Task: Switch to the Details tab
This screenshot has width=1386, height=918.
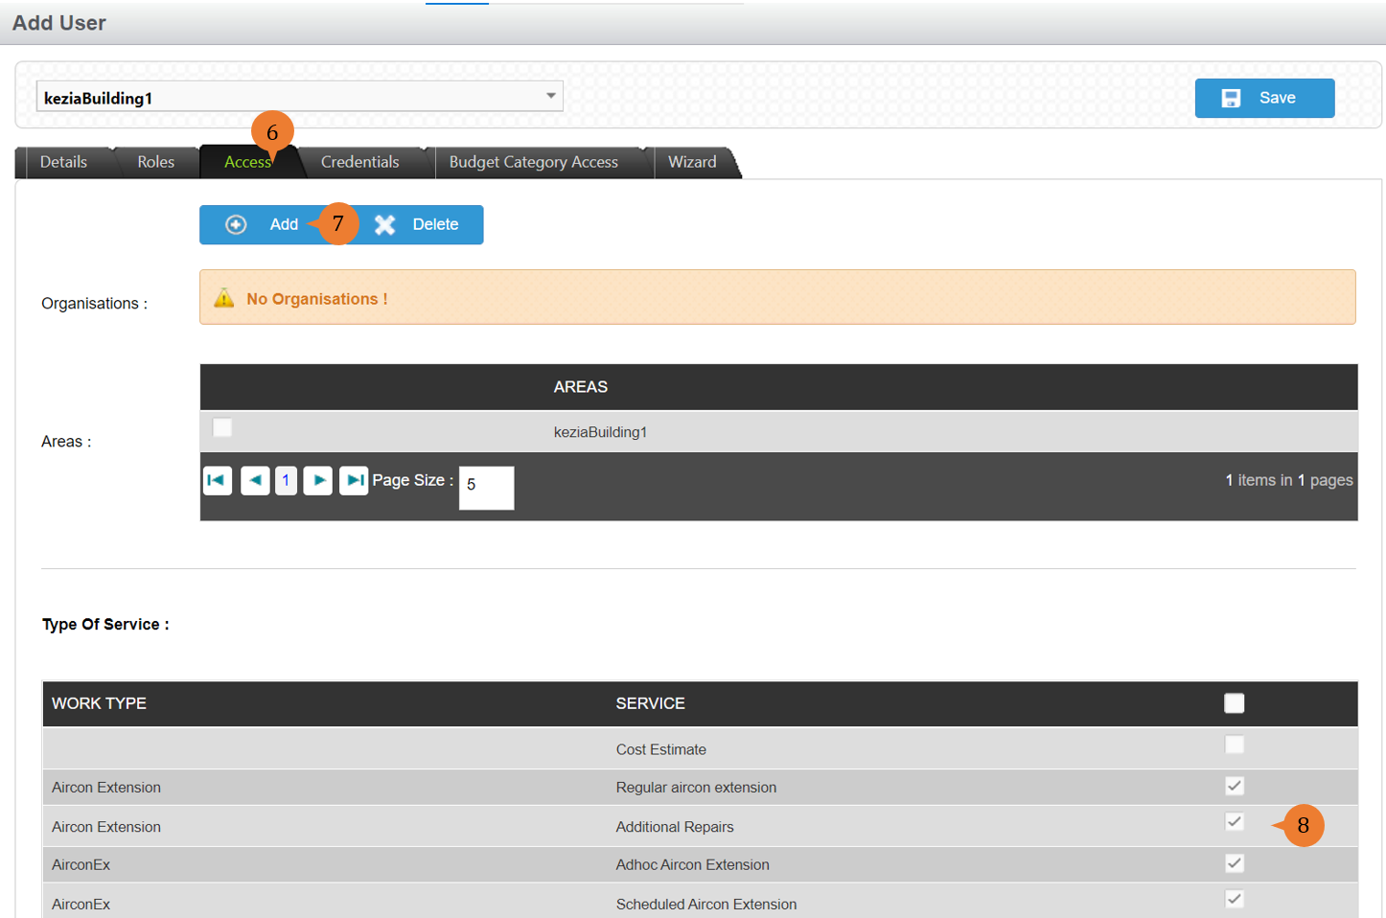Action: pyautogui.click(x=63, y=162)
